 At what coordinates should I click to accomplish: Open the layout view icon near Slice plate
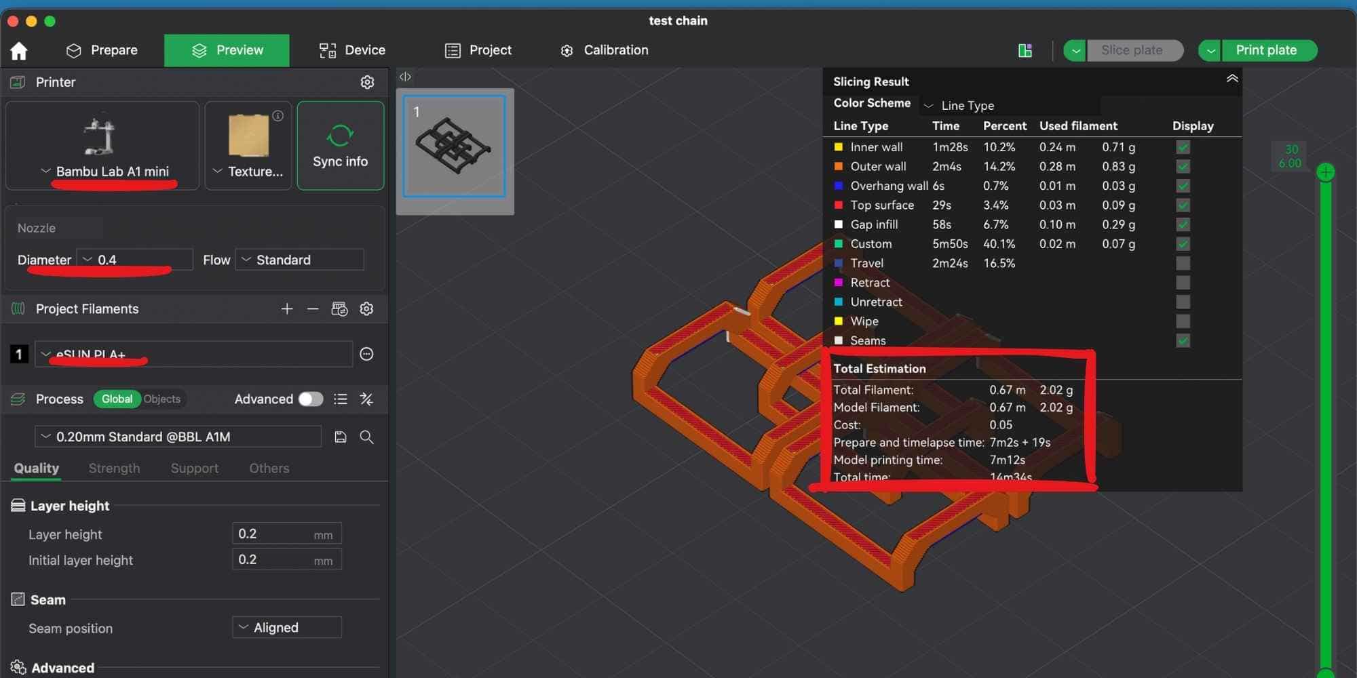[1025, 51]
